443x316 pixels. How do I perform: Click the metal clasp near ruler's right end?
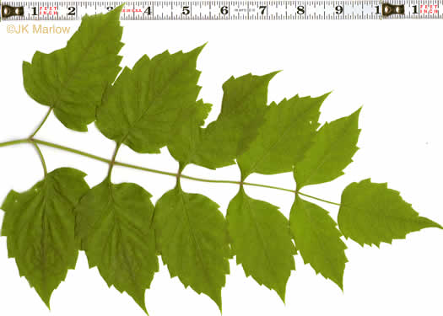click(x=393, y=10)
